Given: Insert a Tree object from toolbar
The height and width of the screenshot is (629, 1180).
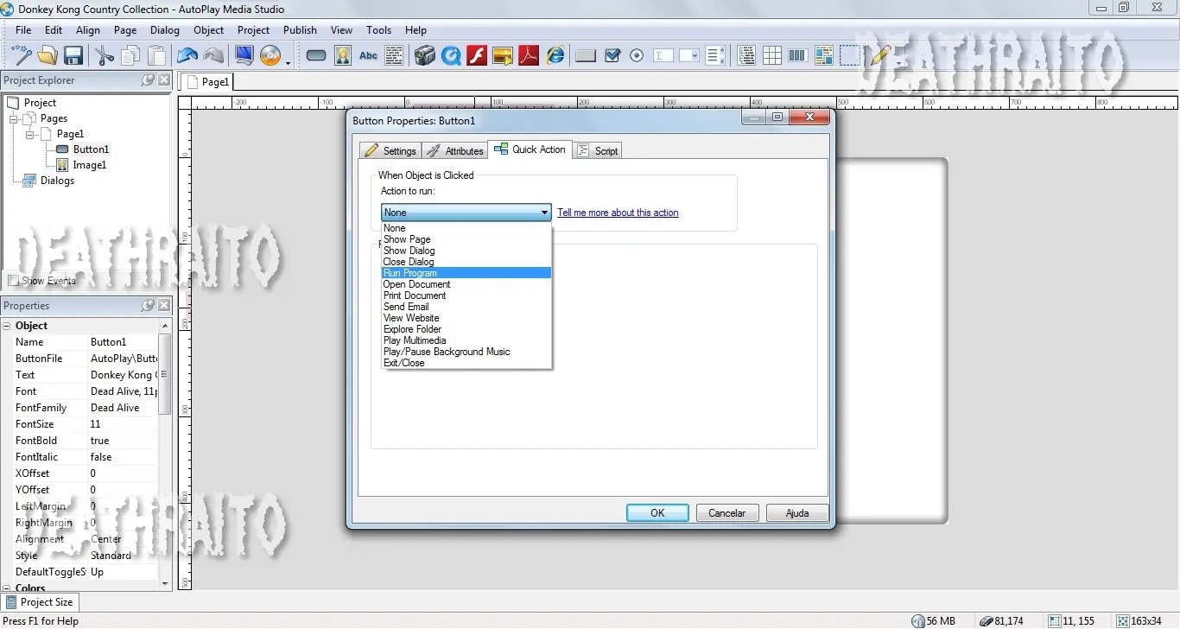Looking at the screenshot, I should 746,56.
